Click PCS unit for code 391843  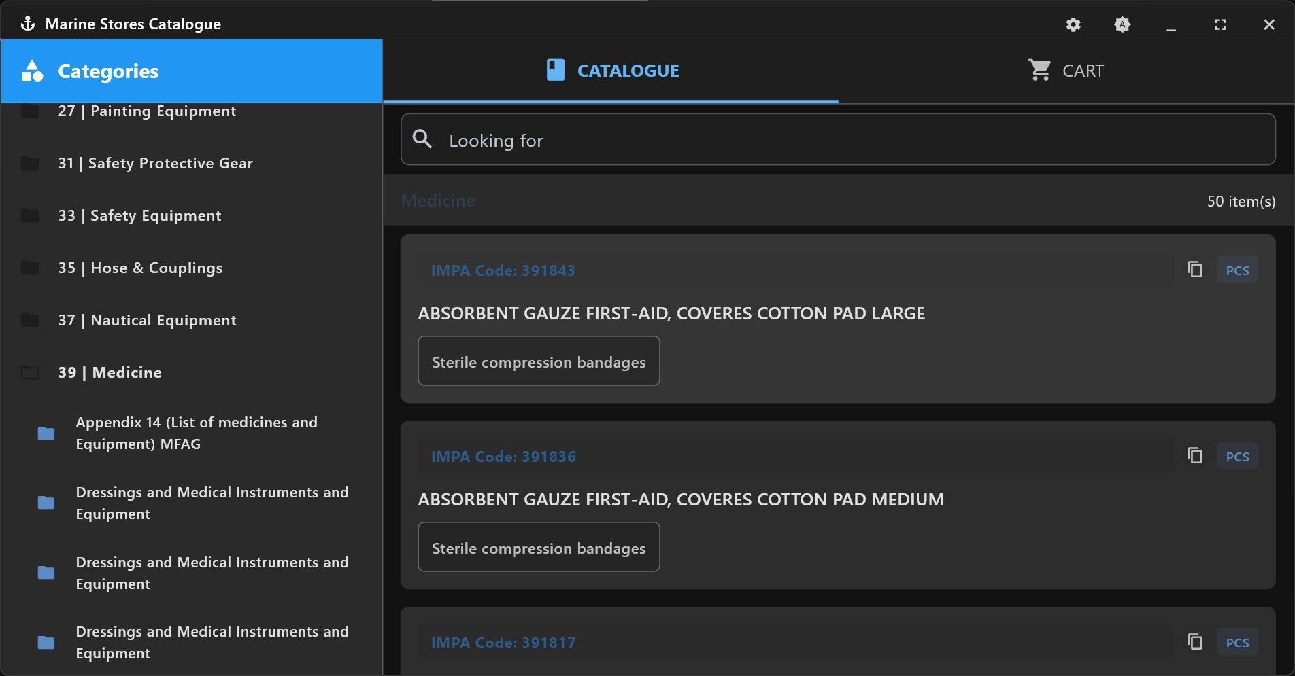[1237, 270]
